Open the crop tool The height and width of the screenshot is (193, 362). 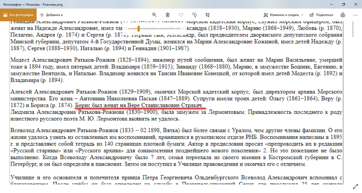208,15
